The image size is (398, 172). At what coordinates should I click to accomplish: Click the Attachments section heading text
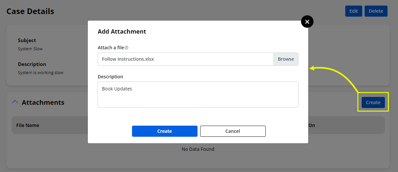coord(43,102)
